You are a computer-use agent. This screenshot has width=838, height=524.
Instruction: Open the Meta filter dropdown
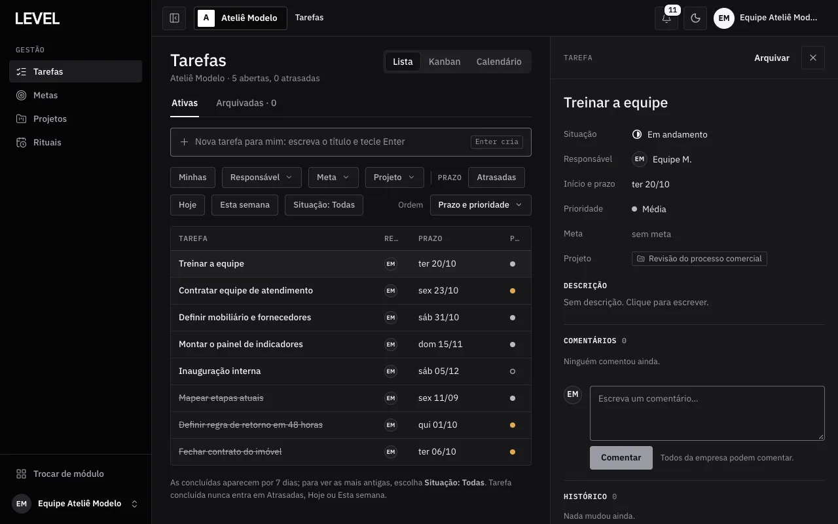[333, 178]
